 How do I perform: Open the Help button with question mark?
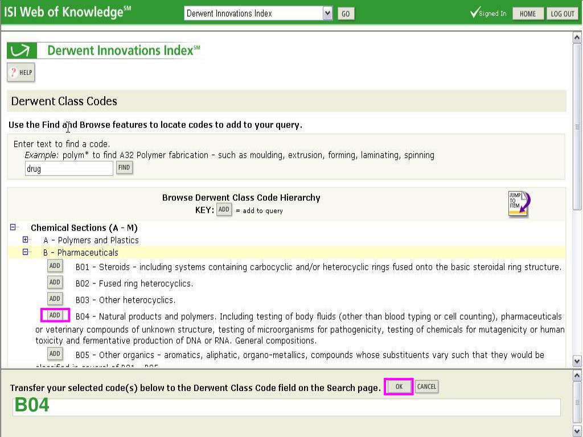pos(21,72)
